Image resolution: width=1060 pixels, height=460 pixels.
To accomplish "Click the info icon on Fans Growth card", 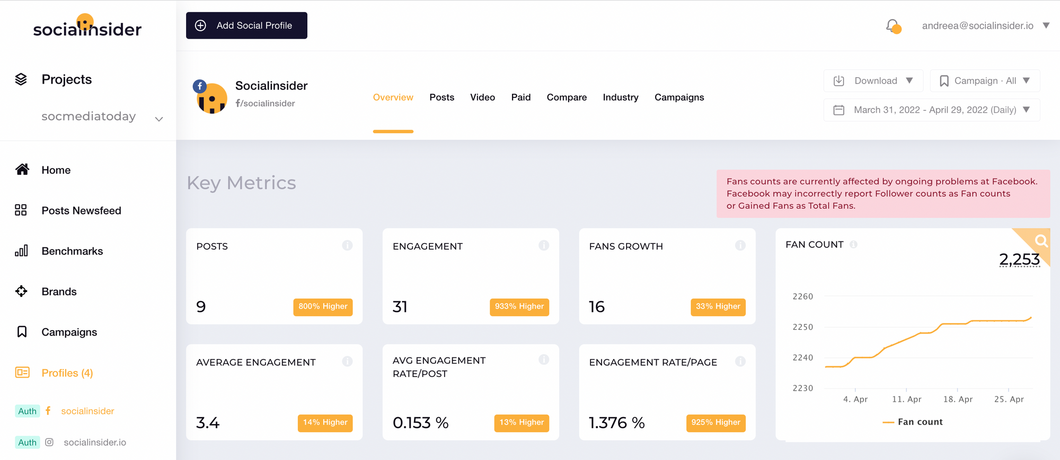I will 740,245.
